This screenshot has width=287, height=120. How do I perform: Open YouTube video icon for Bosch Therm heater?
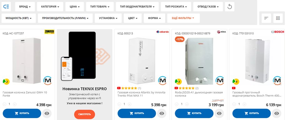point(234,88)
